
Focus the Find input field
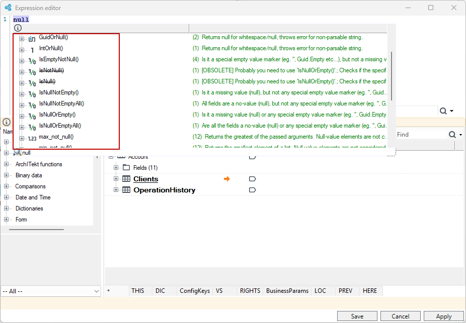tap(421, 135)
